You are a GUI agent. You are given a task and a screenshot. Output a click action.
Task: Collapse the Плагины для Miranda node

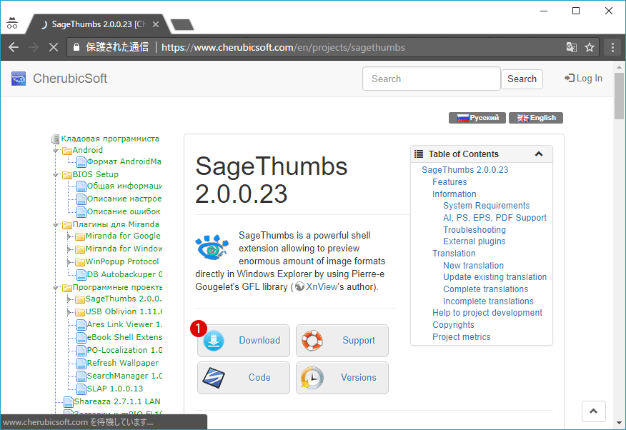(x=56, y=225)
